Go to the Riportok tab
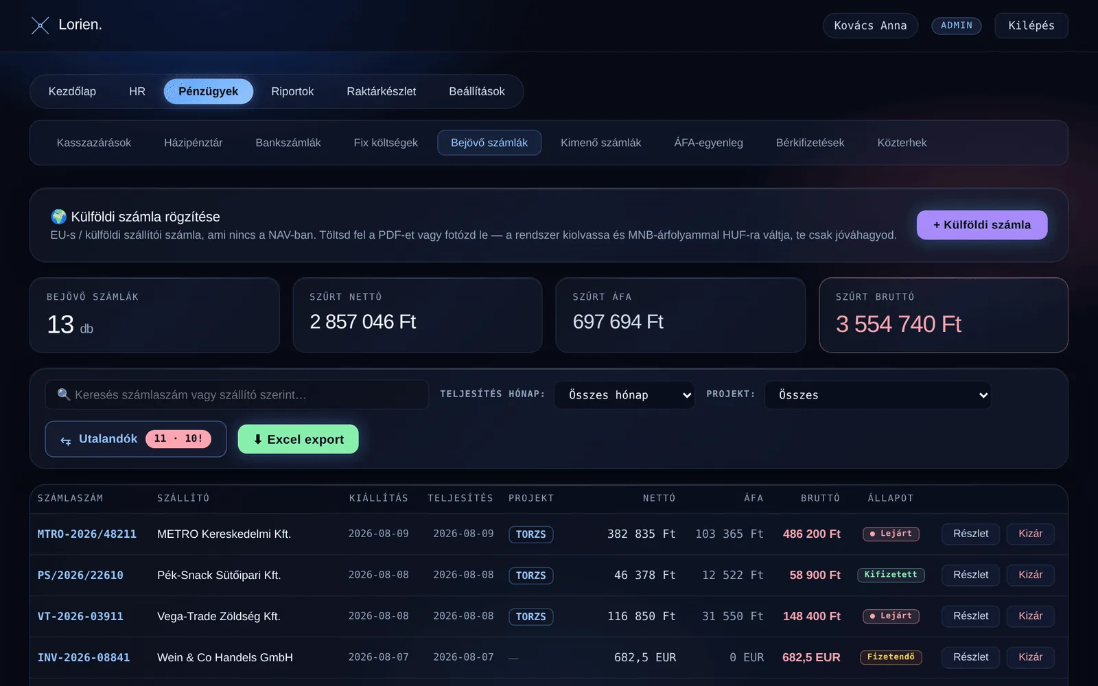The height and width of the screenshot is (686, 1098). 292,91
